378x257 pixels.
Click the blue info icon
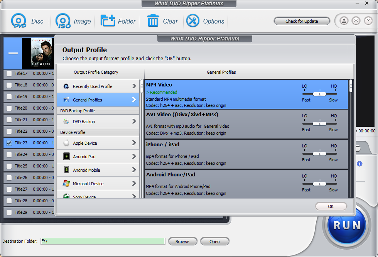pos(359,164)
